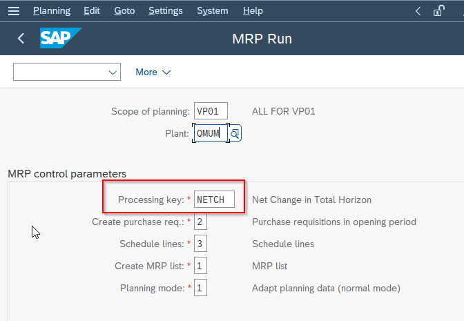Select the Processing key field

click(x=214, y=200)
